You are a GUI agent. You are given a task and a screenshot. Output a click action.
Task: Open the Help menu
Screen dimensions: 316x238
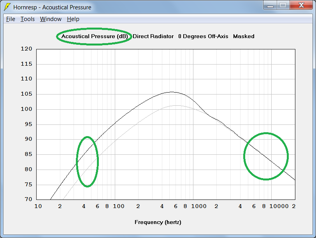73,19
